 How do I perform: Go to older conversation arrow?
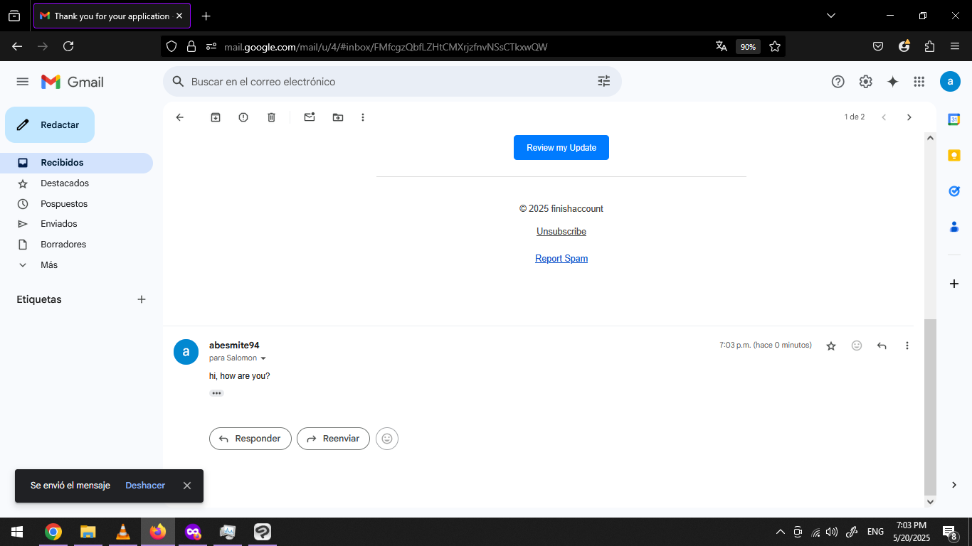click(x=909, y=117)
